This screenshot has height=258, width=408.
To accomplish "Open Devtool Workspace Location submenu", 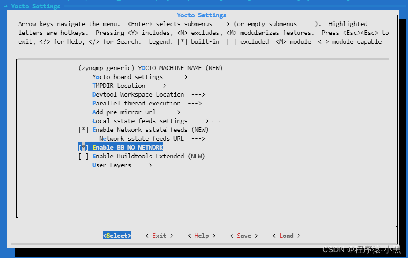I will coord(149,95).
